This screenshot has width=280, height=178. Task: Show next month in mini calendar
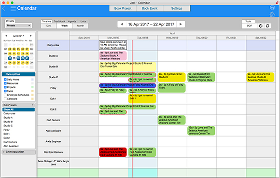(x=31, y=36)
